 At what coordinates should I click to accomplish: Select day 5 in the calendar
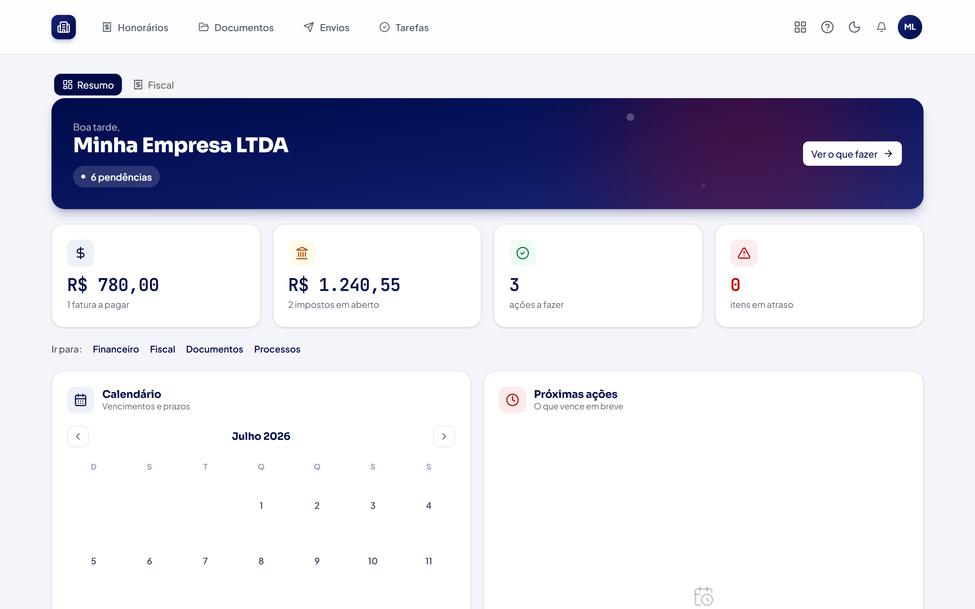tap(93, 561)
